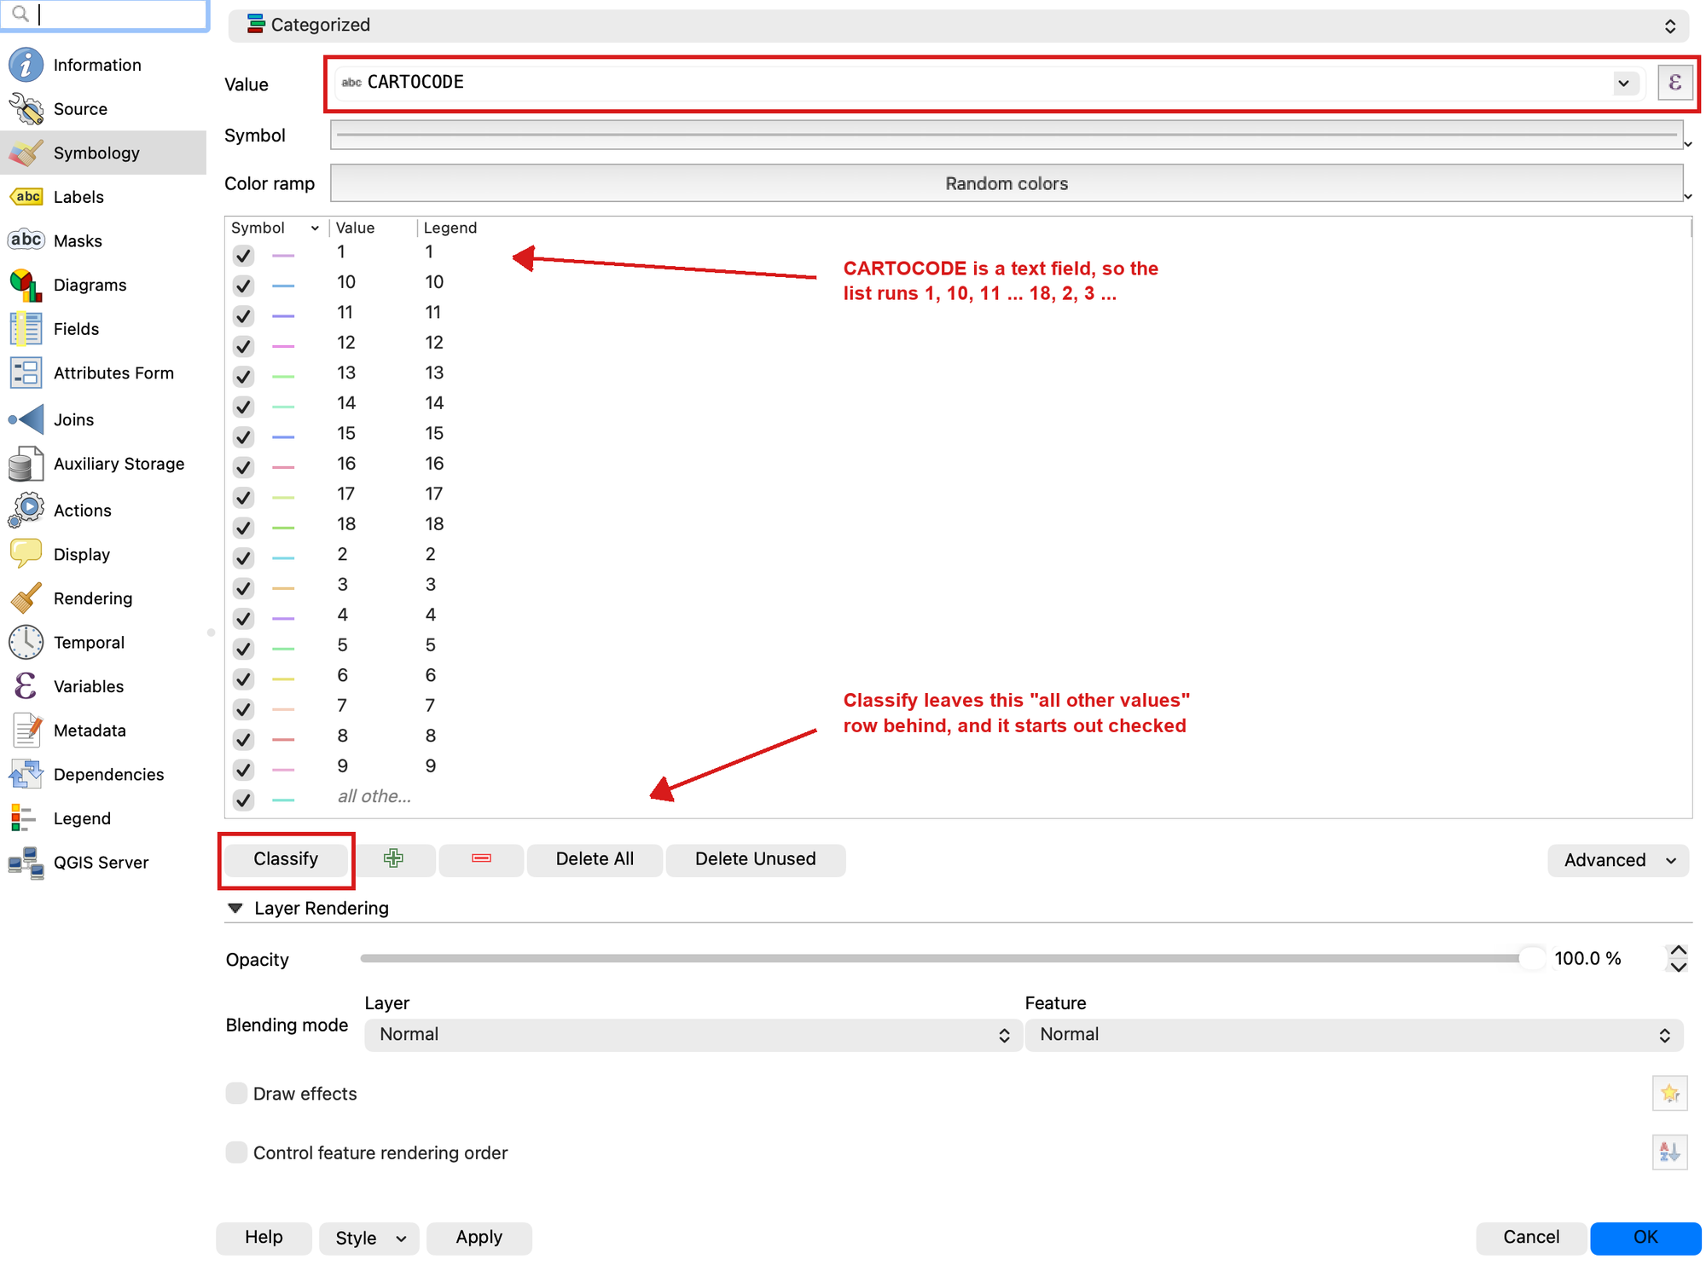Viewport: 1706px width, 1265px height.
Task: Open the QGIS Server icon
Action: (26, 863)
